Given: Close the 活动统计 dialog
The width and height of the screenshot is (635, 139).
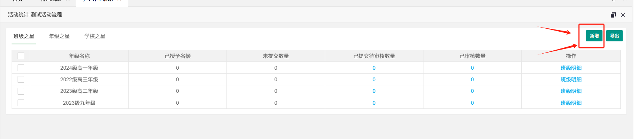Looking at the screenshot, I should pos(623,15).
